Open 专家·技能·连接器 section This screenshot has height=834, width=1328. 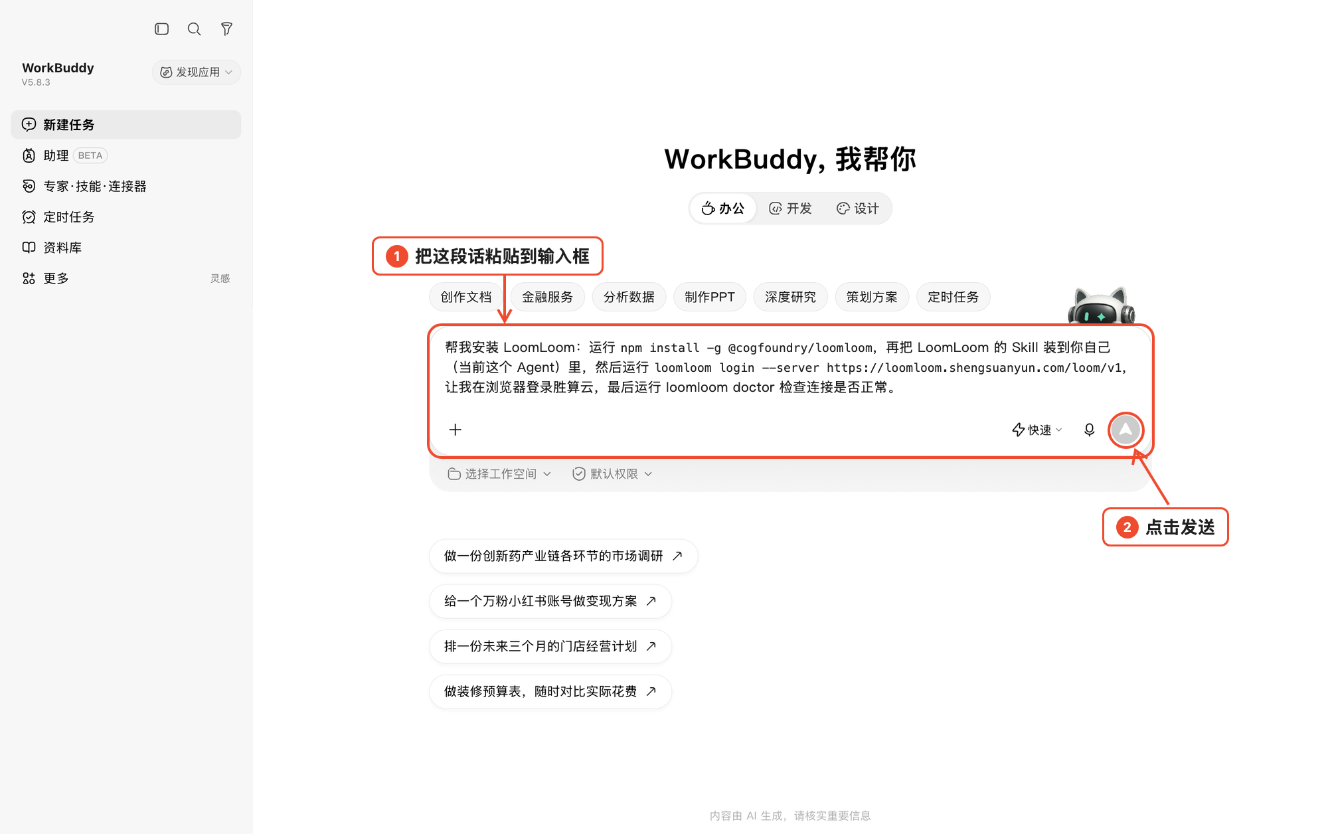[x=126, y=187]
